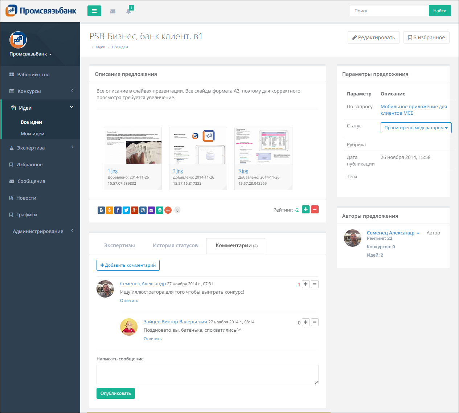Toggle the sidebar with the hamburger button
Image resolution: width=459 pixels, height=413 pixels.
point(94,11)
